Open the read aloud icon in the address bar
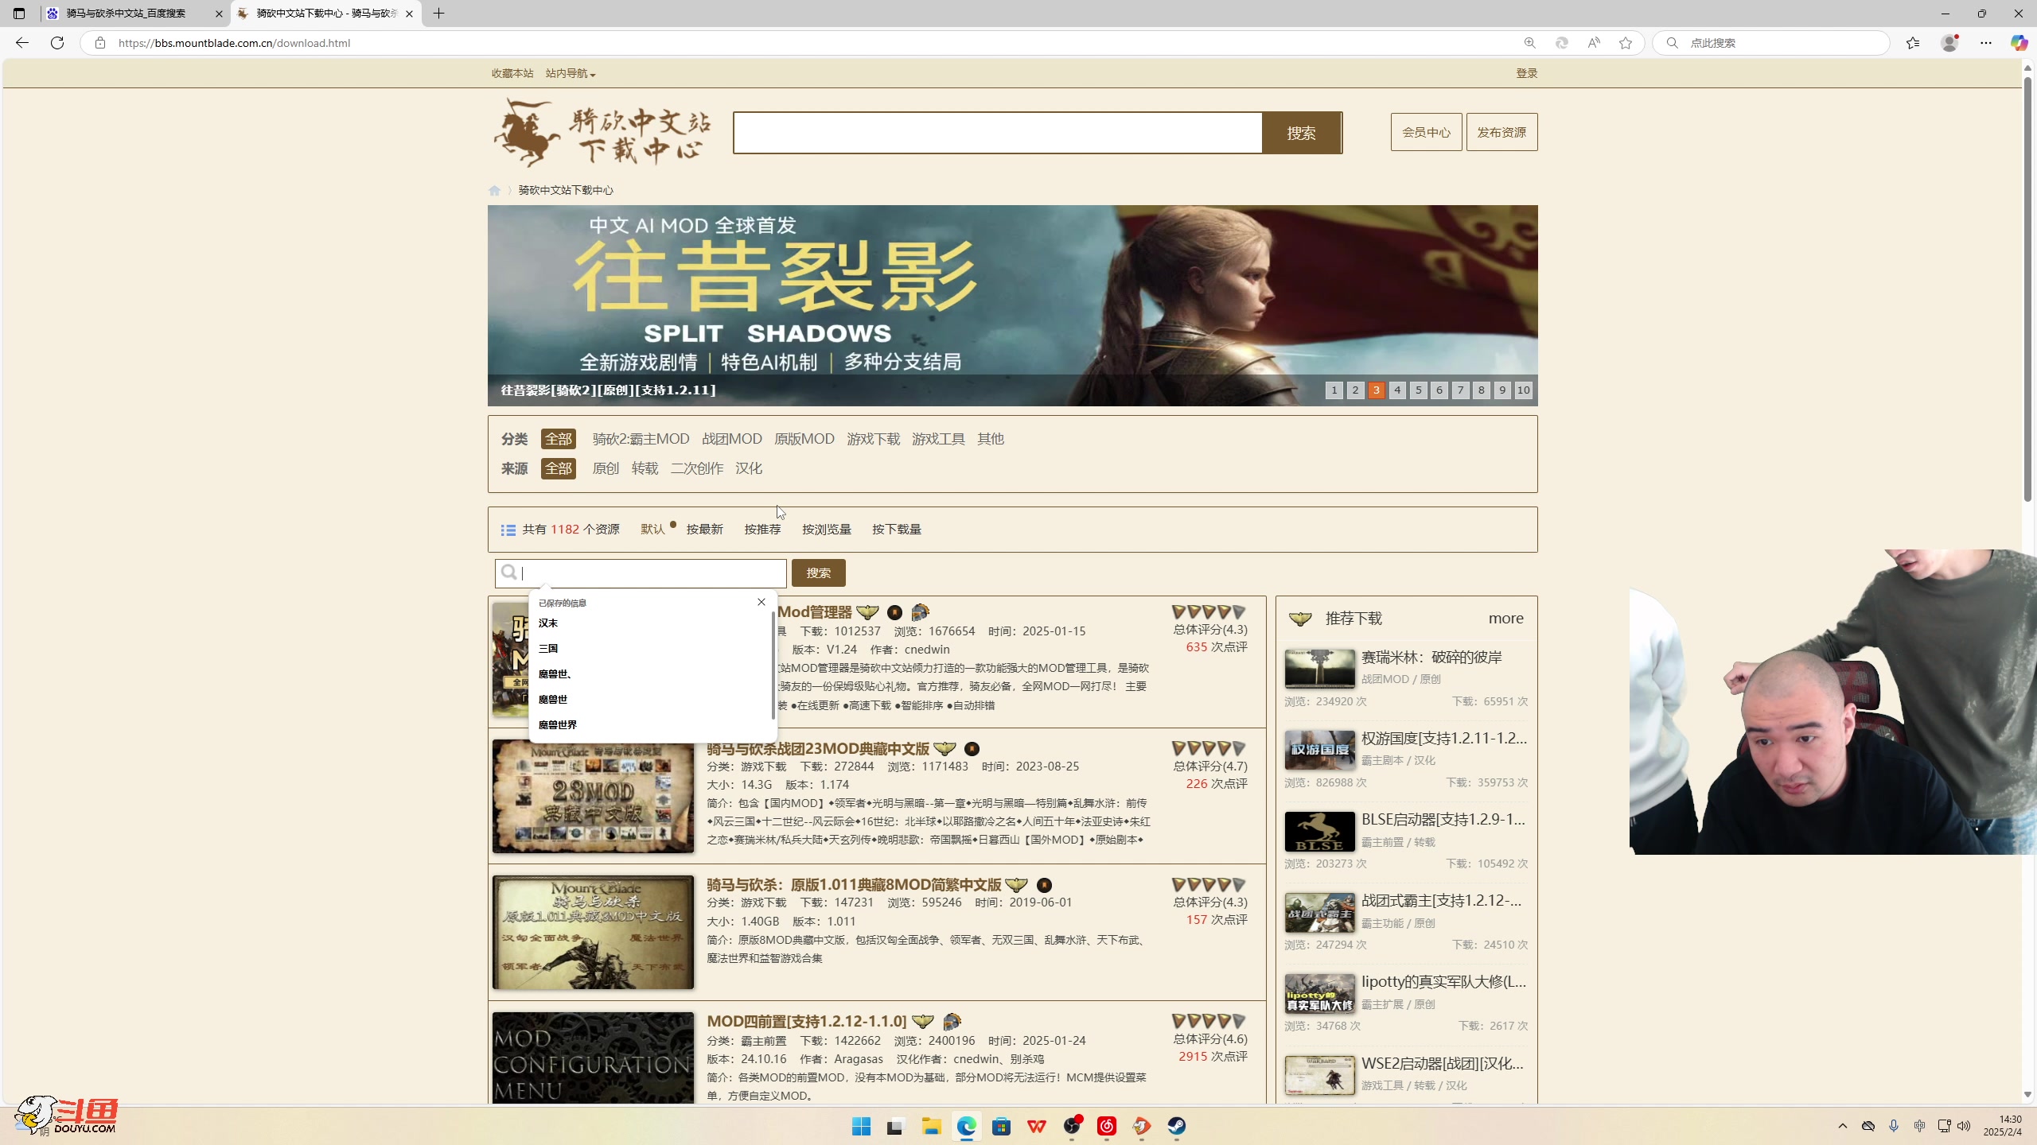The image size is (2037, 1145). [x=1594, y=43]
